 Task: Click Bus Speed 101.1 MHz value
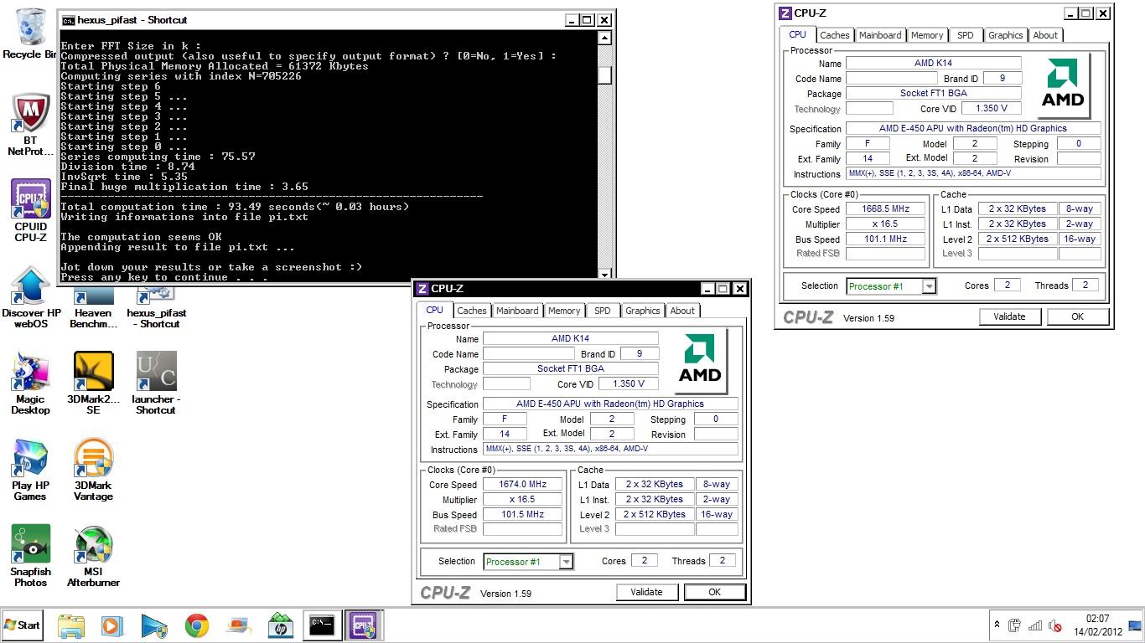tap(886, 239)
